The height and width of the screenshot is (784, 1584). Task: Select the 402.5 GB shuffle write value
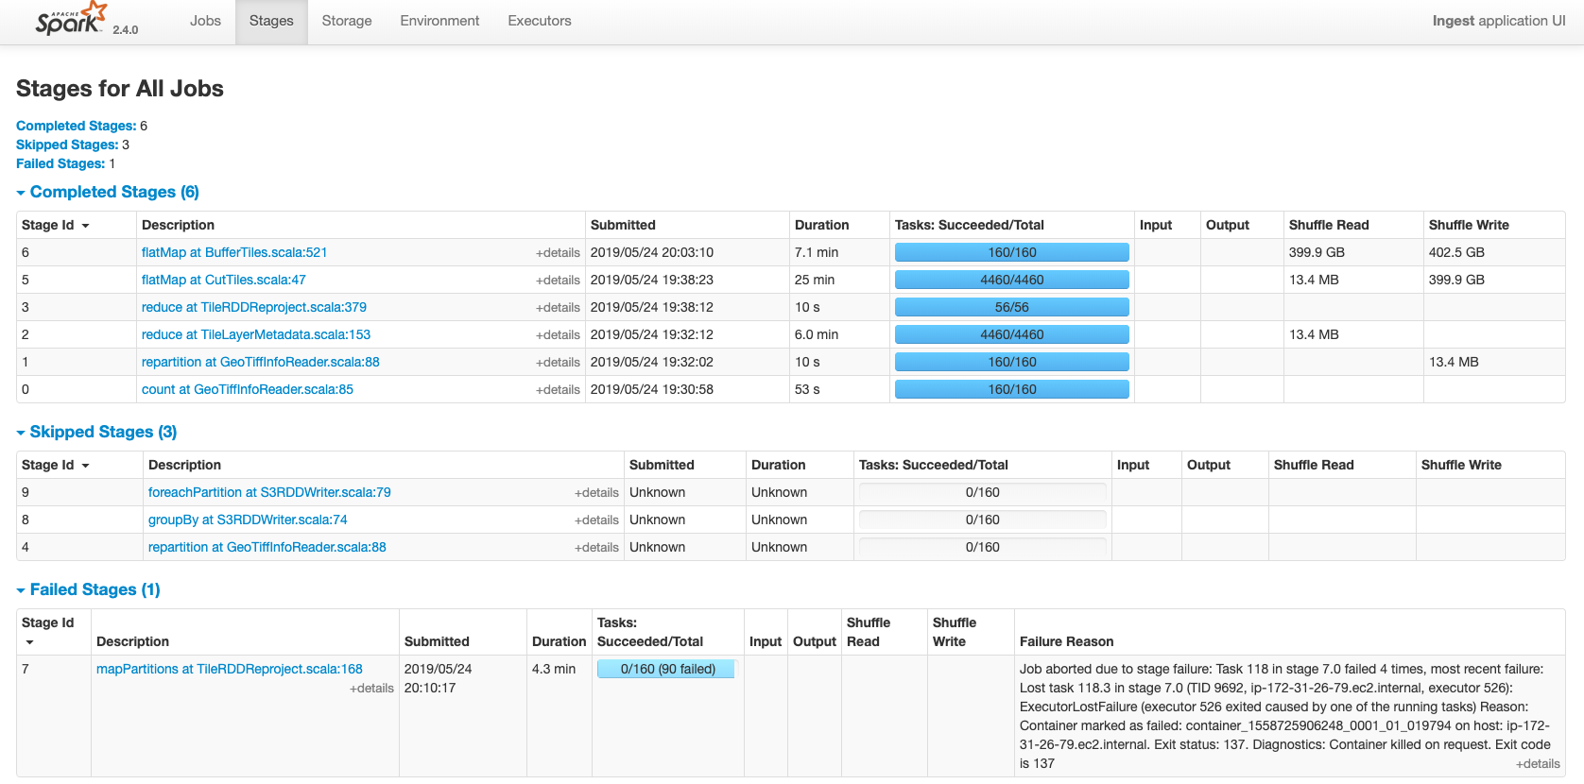[1456, 252]
